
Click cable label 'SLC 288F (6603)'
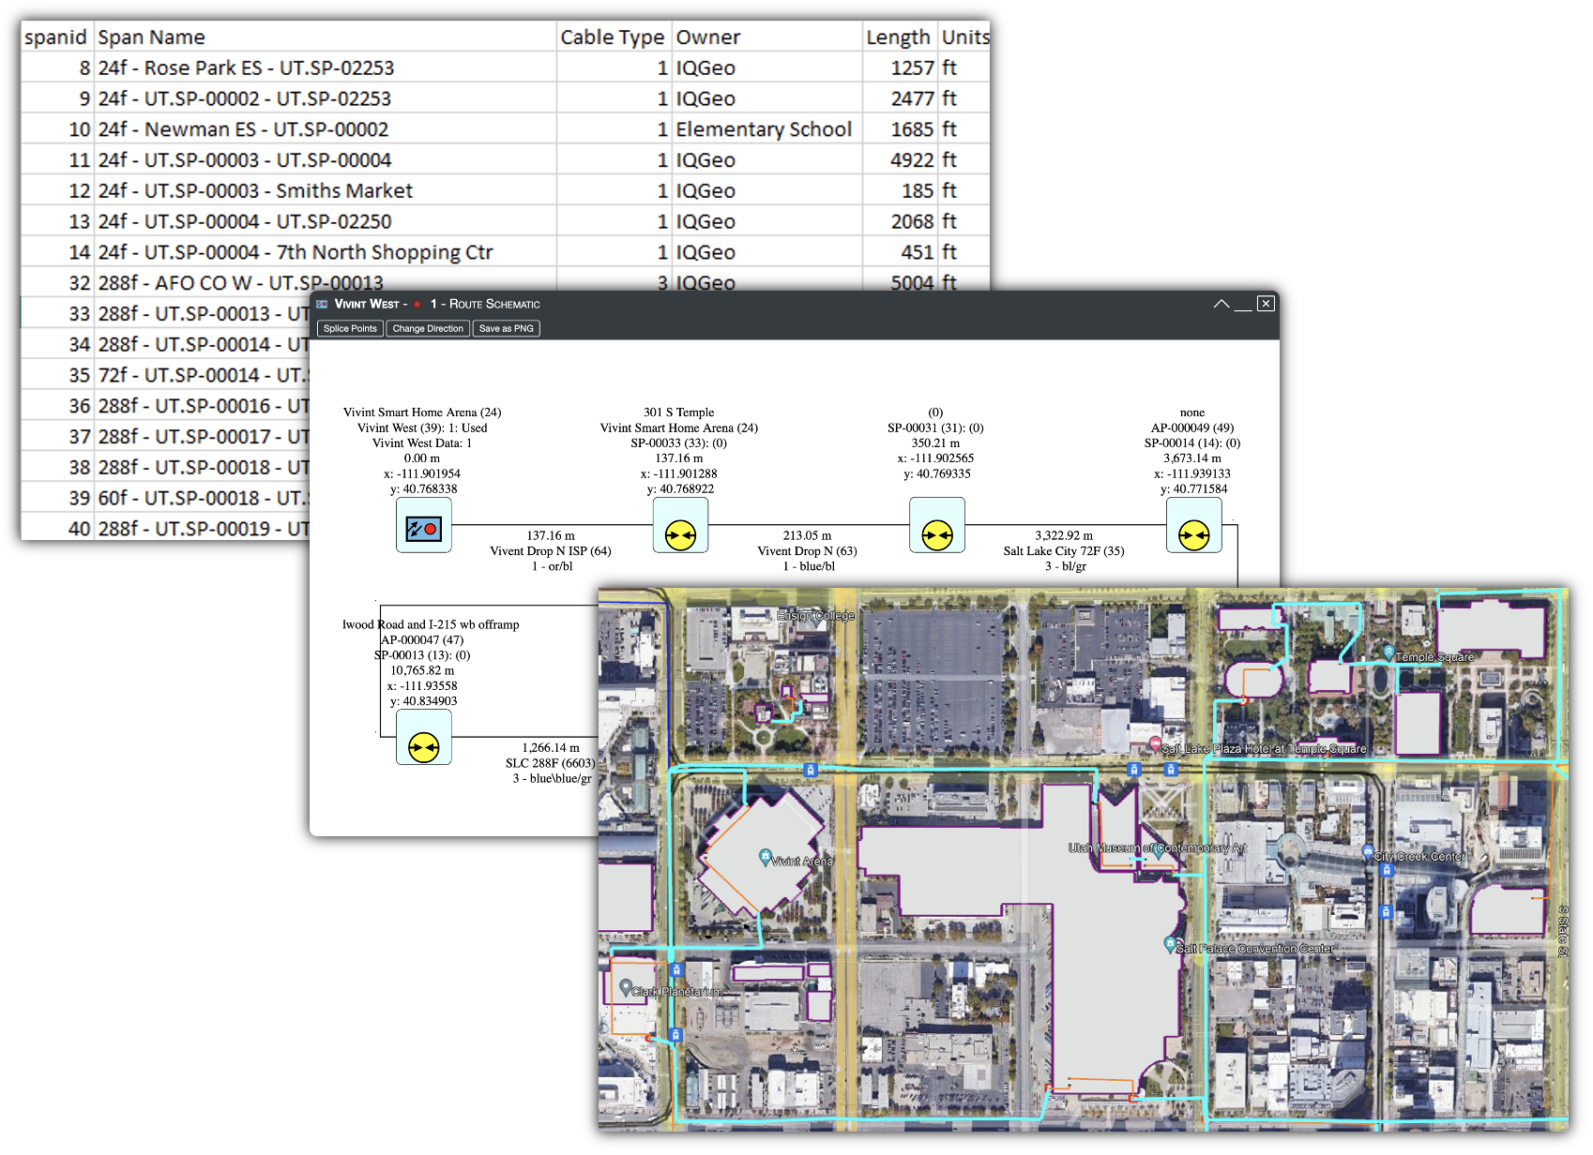550,763
